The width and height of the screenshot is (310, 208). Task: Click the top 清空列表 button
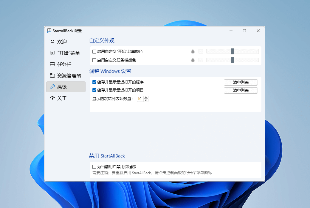click(241, 82)
